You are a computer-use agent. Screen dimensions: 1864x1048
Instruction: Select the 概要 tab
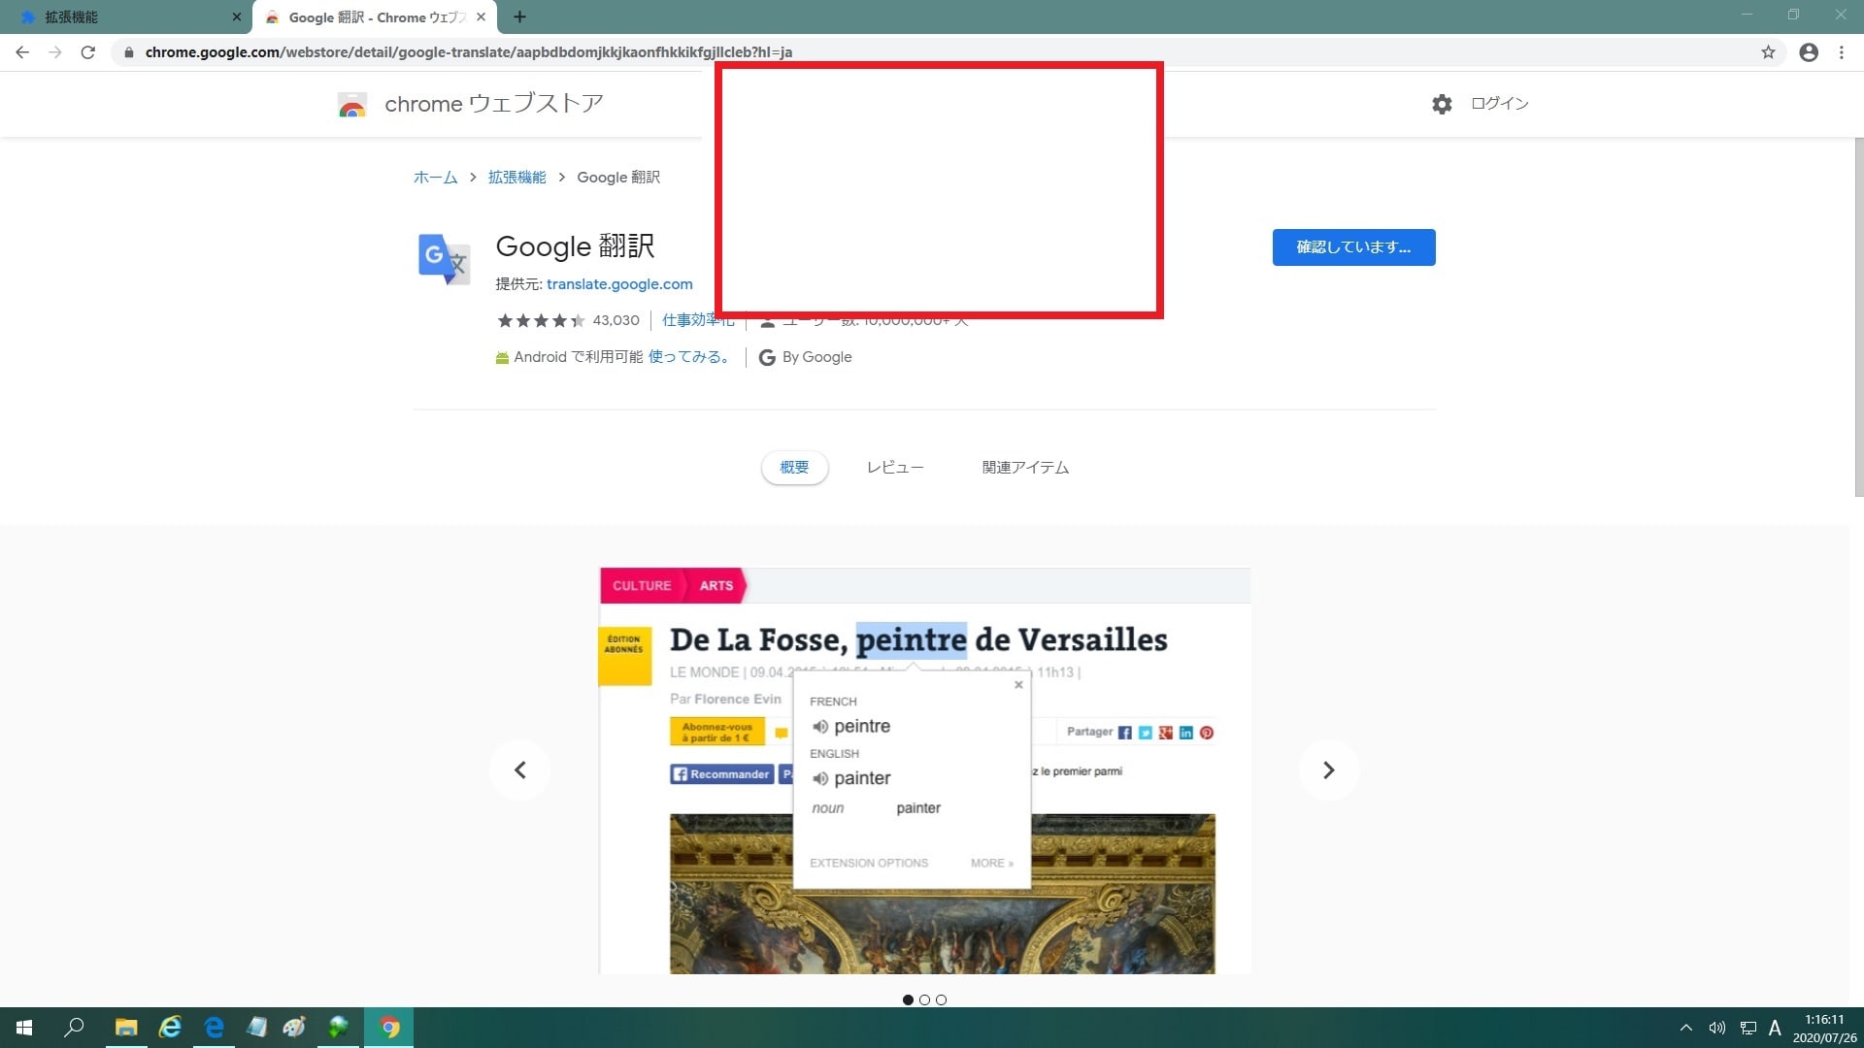(794, 468)
